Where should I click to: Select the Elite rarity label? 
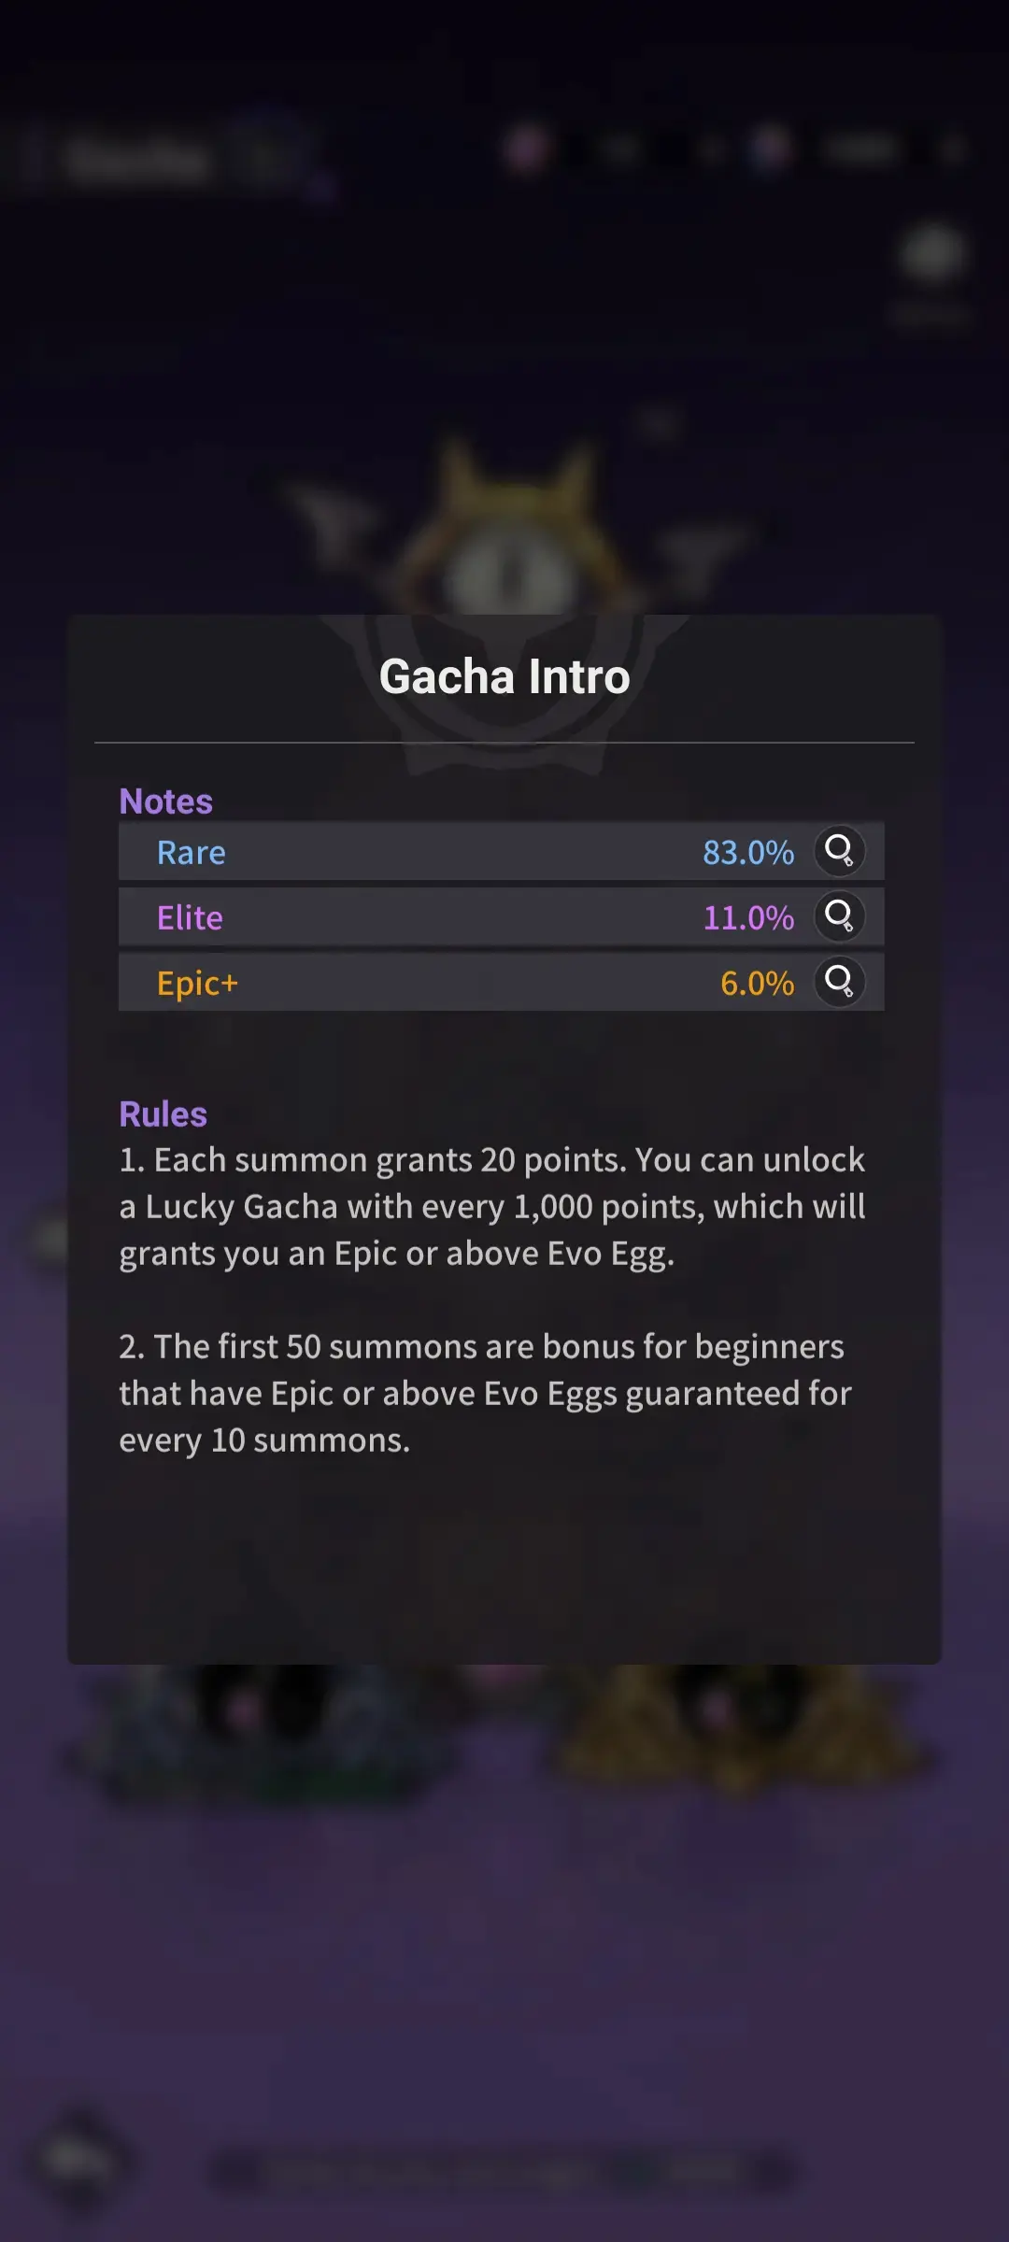[x=190, y=918]
